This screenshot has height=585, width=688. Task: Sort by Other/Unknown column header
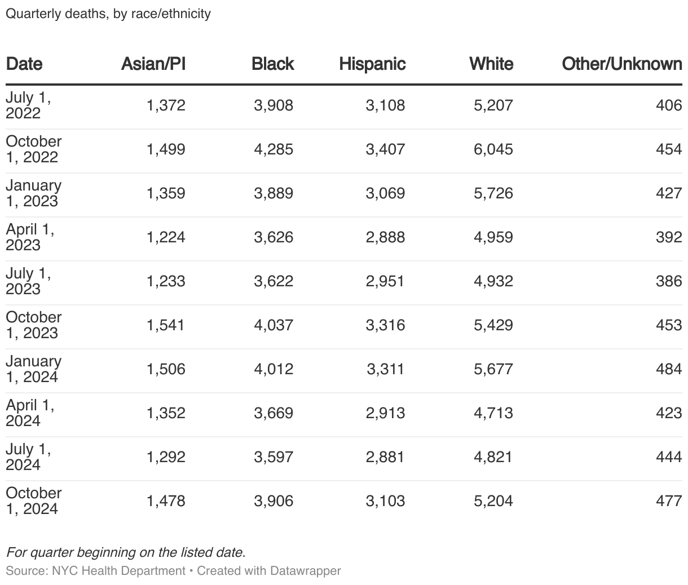(621, 64)
